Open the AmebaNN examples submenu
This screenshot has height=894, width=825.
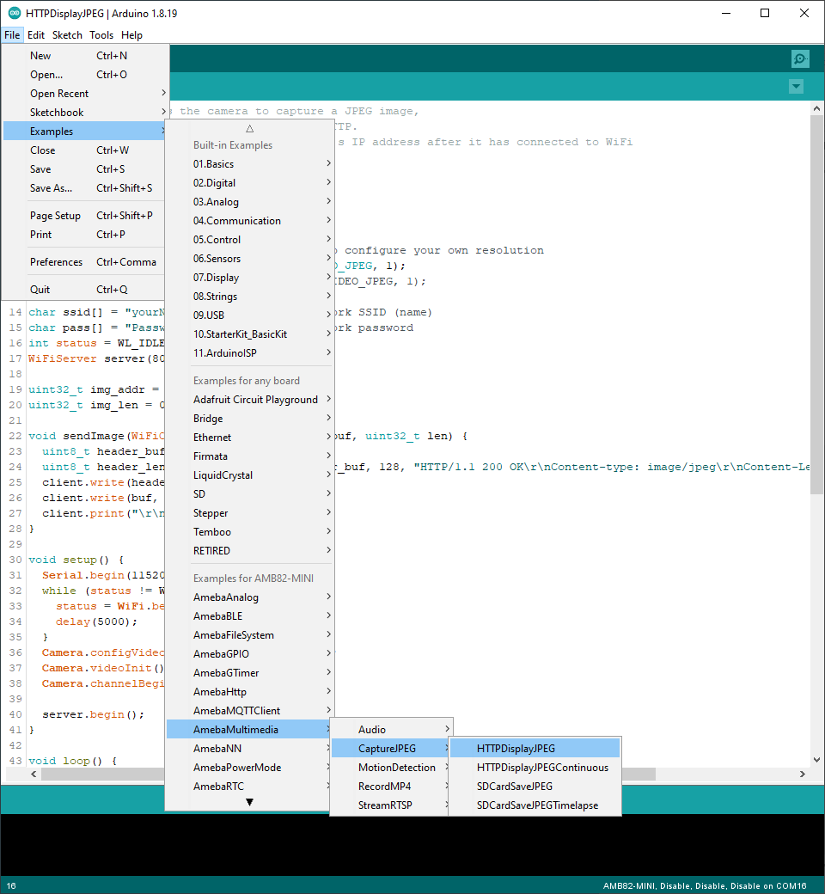tap(250, 748)
